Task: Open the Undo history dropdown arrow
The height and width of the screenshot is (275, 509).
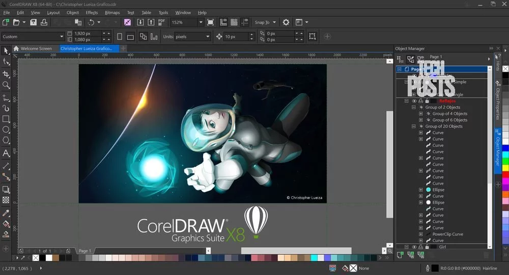Action: [x=99, y=22]
